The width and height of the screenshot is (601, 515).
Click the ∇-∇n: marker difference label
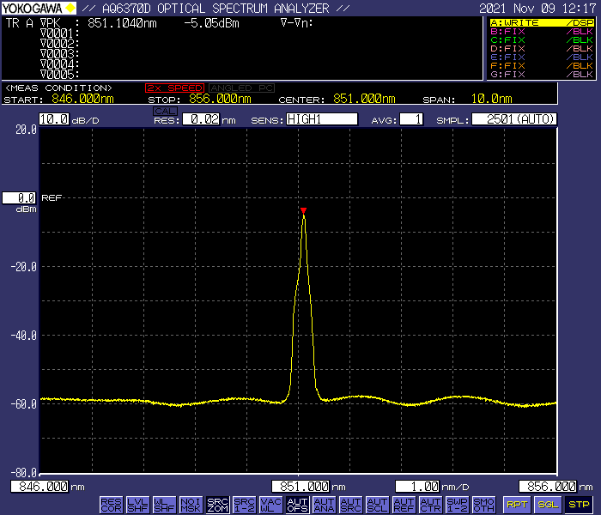[297, 23]
